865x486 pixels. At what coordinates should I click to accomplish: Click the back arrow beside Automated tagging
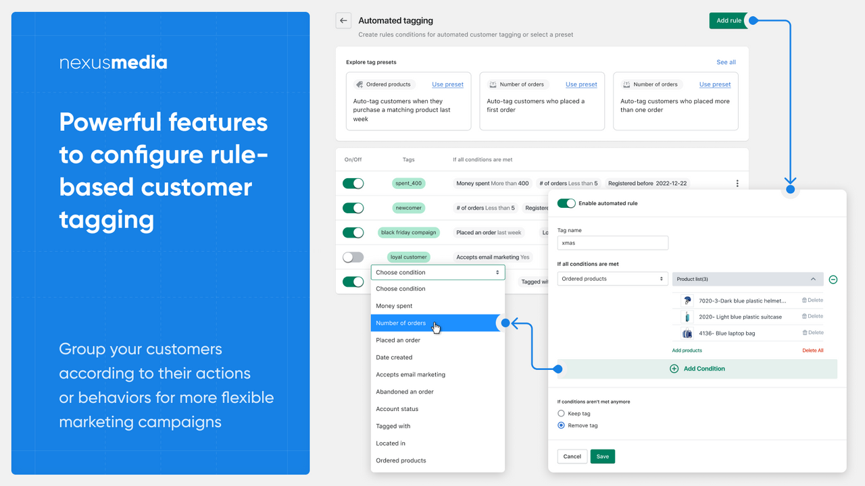[343, 20]
